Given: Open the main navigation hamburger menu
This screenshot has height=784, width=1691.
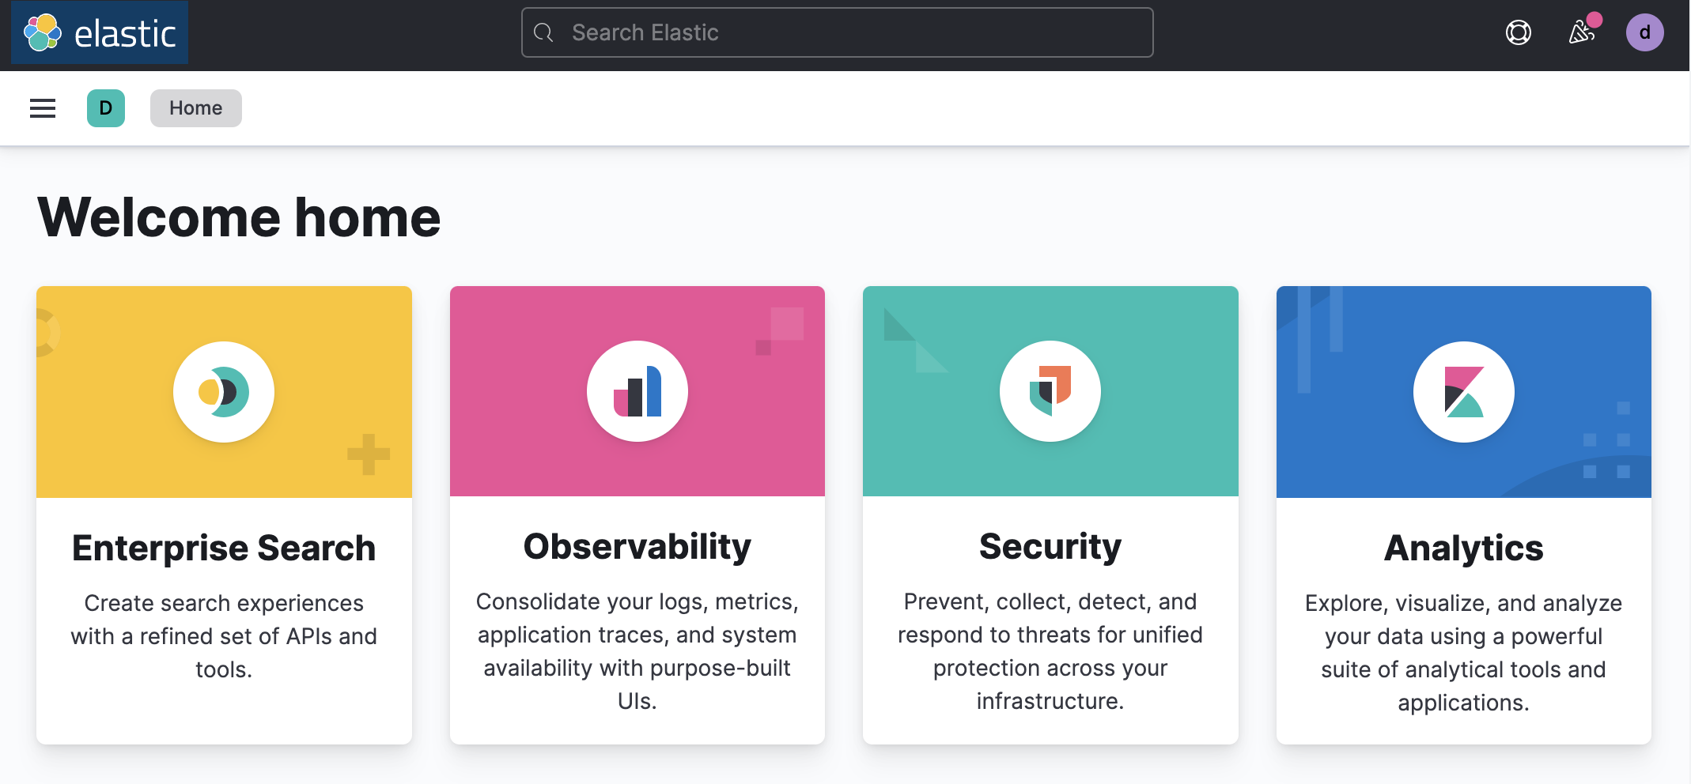Looking at the screenshot, I should [41, 107].
